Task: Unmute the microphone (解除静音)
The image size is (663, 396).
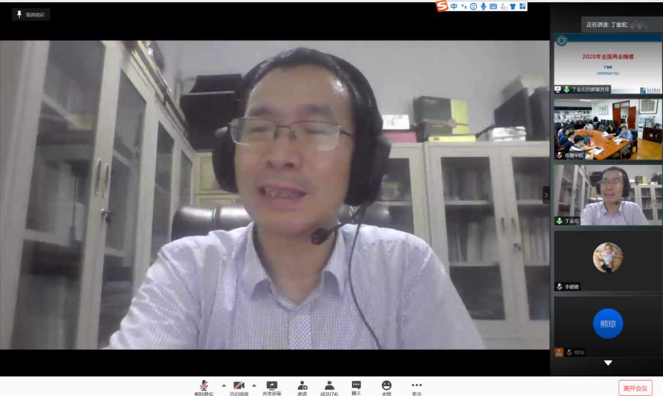Action: coord(203,387)
